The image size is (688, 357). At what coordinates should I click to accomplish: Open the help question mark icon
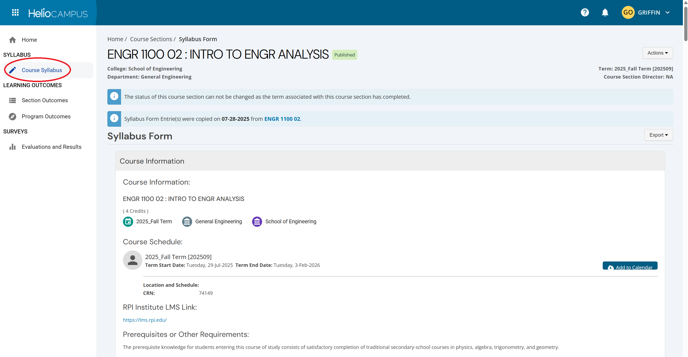click(x=585, y=12)
